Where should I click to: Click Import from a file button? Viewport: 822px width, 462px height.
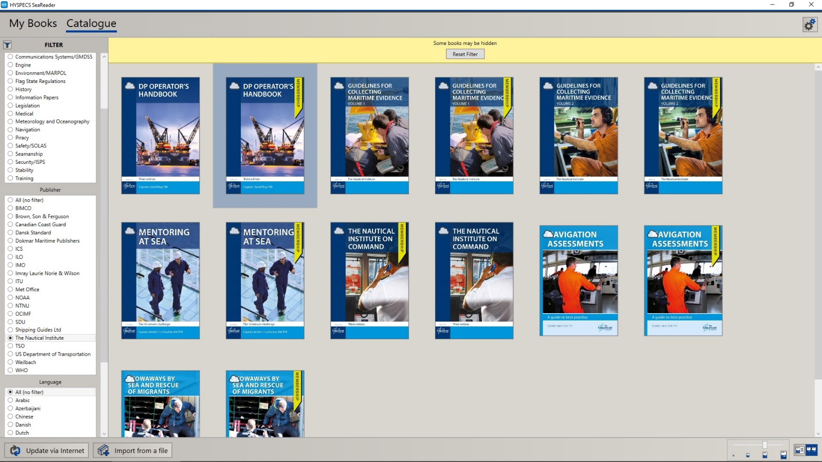click(132, 451)
